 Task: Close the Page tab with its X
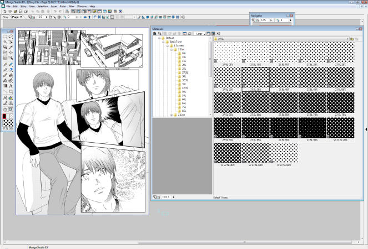point(21,17)
